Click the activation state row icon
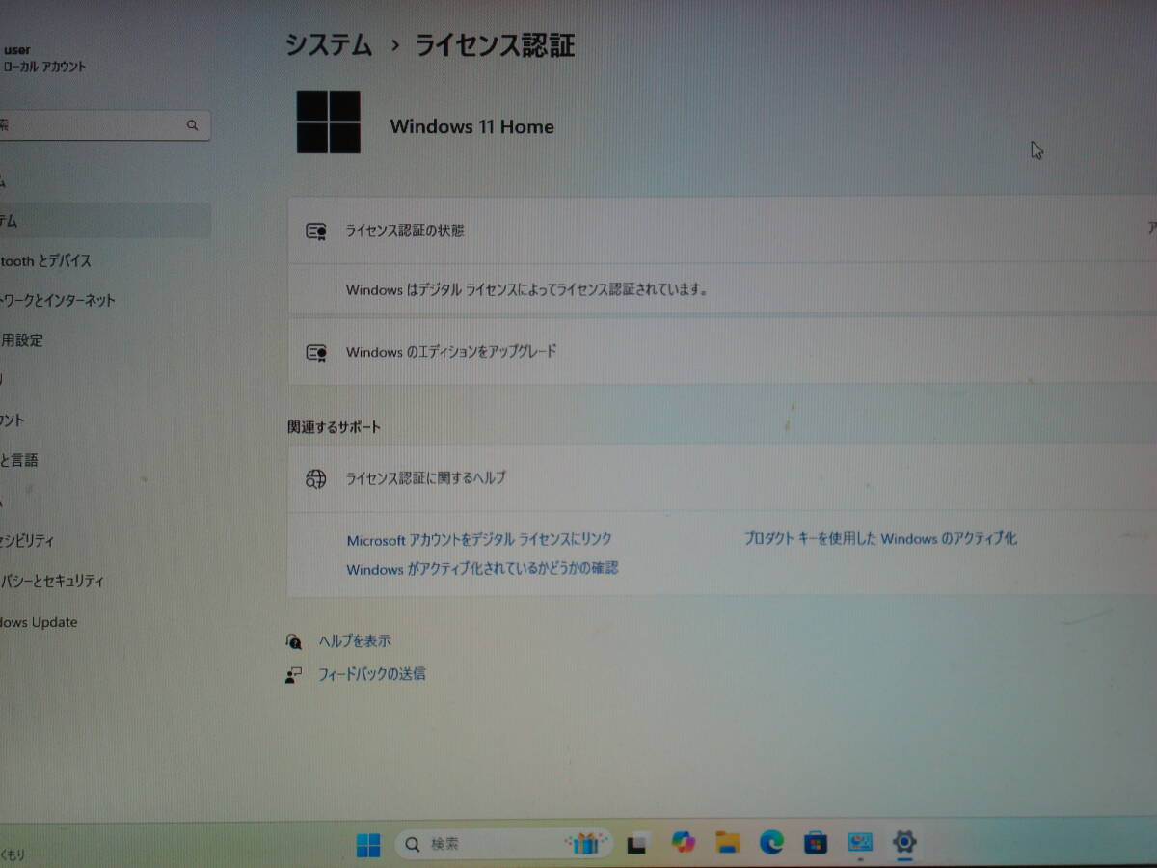Image resolution: width=1157 pixels, height=868 pixels. (316, 231)
